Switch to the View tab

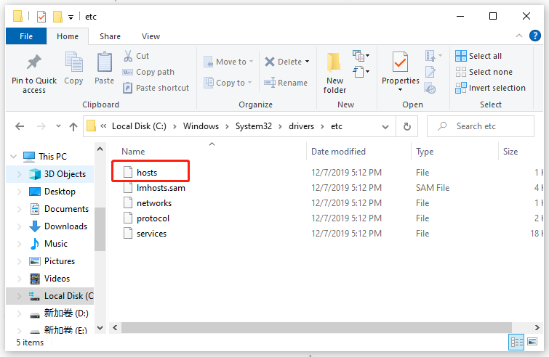(x=151, y=36)
